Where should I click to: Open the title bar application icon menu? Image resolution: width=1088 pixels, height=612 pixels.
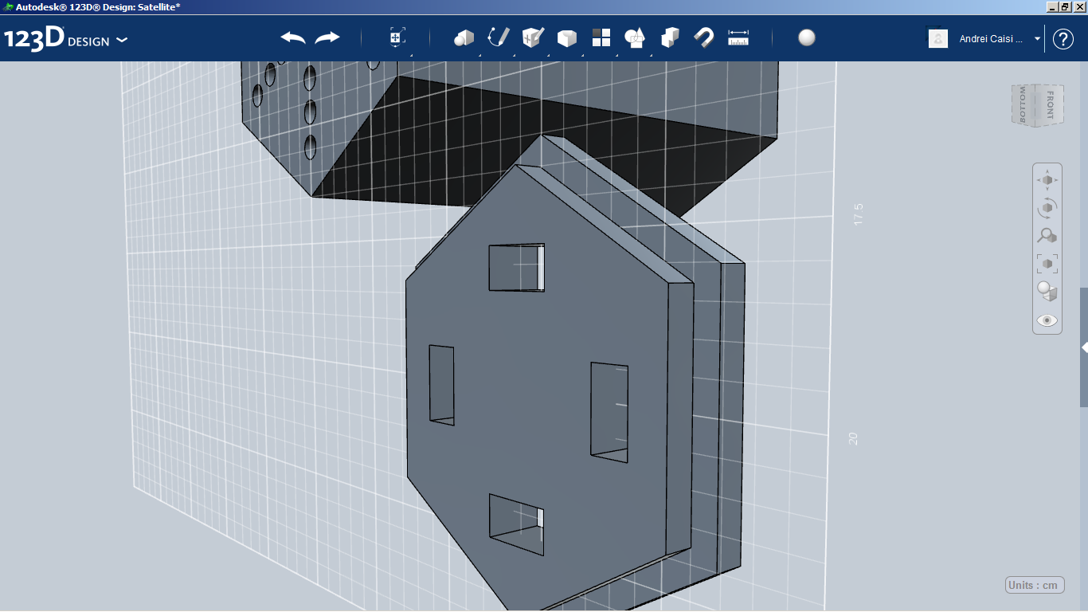click(9, 6)
